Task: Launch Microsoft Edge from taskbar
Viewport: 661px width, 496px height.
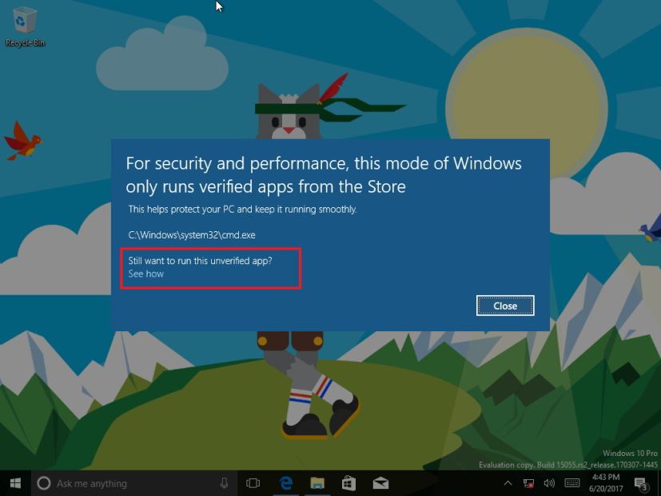Action: click(x=286, y=483)
